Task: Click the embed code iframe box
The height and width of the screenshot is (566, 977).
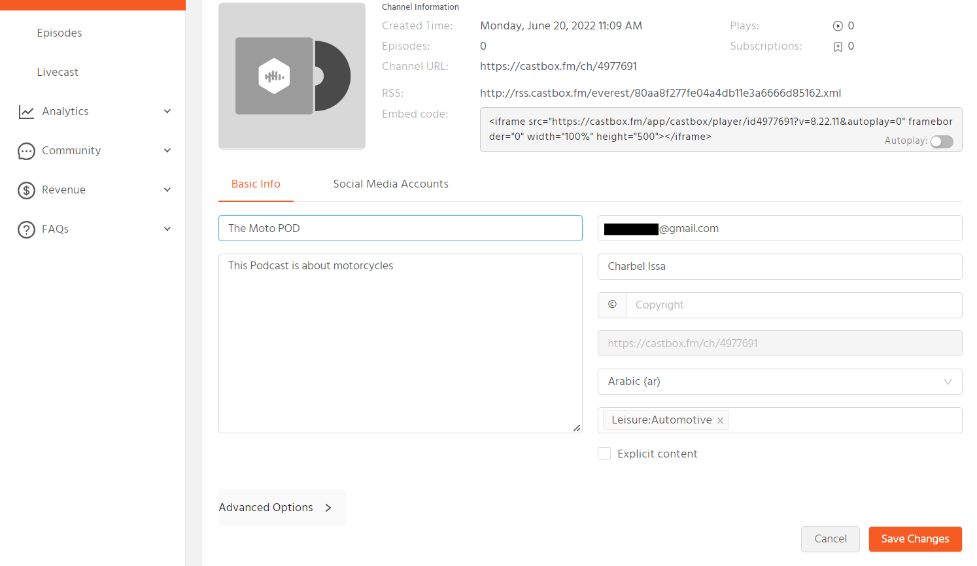Action: 721,129
